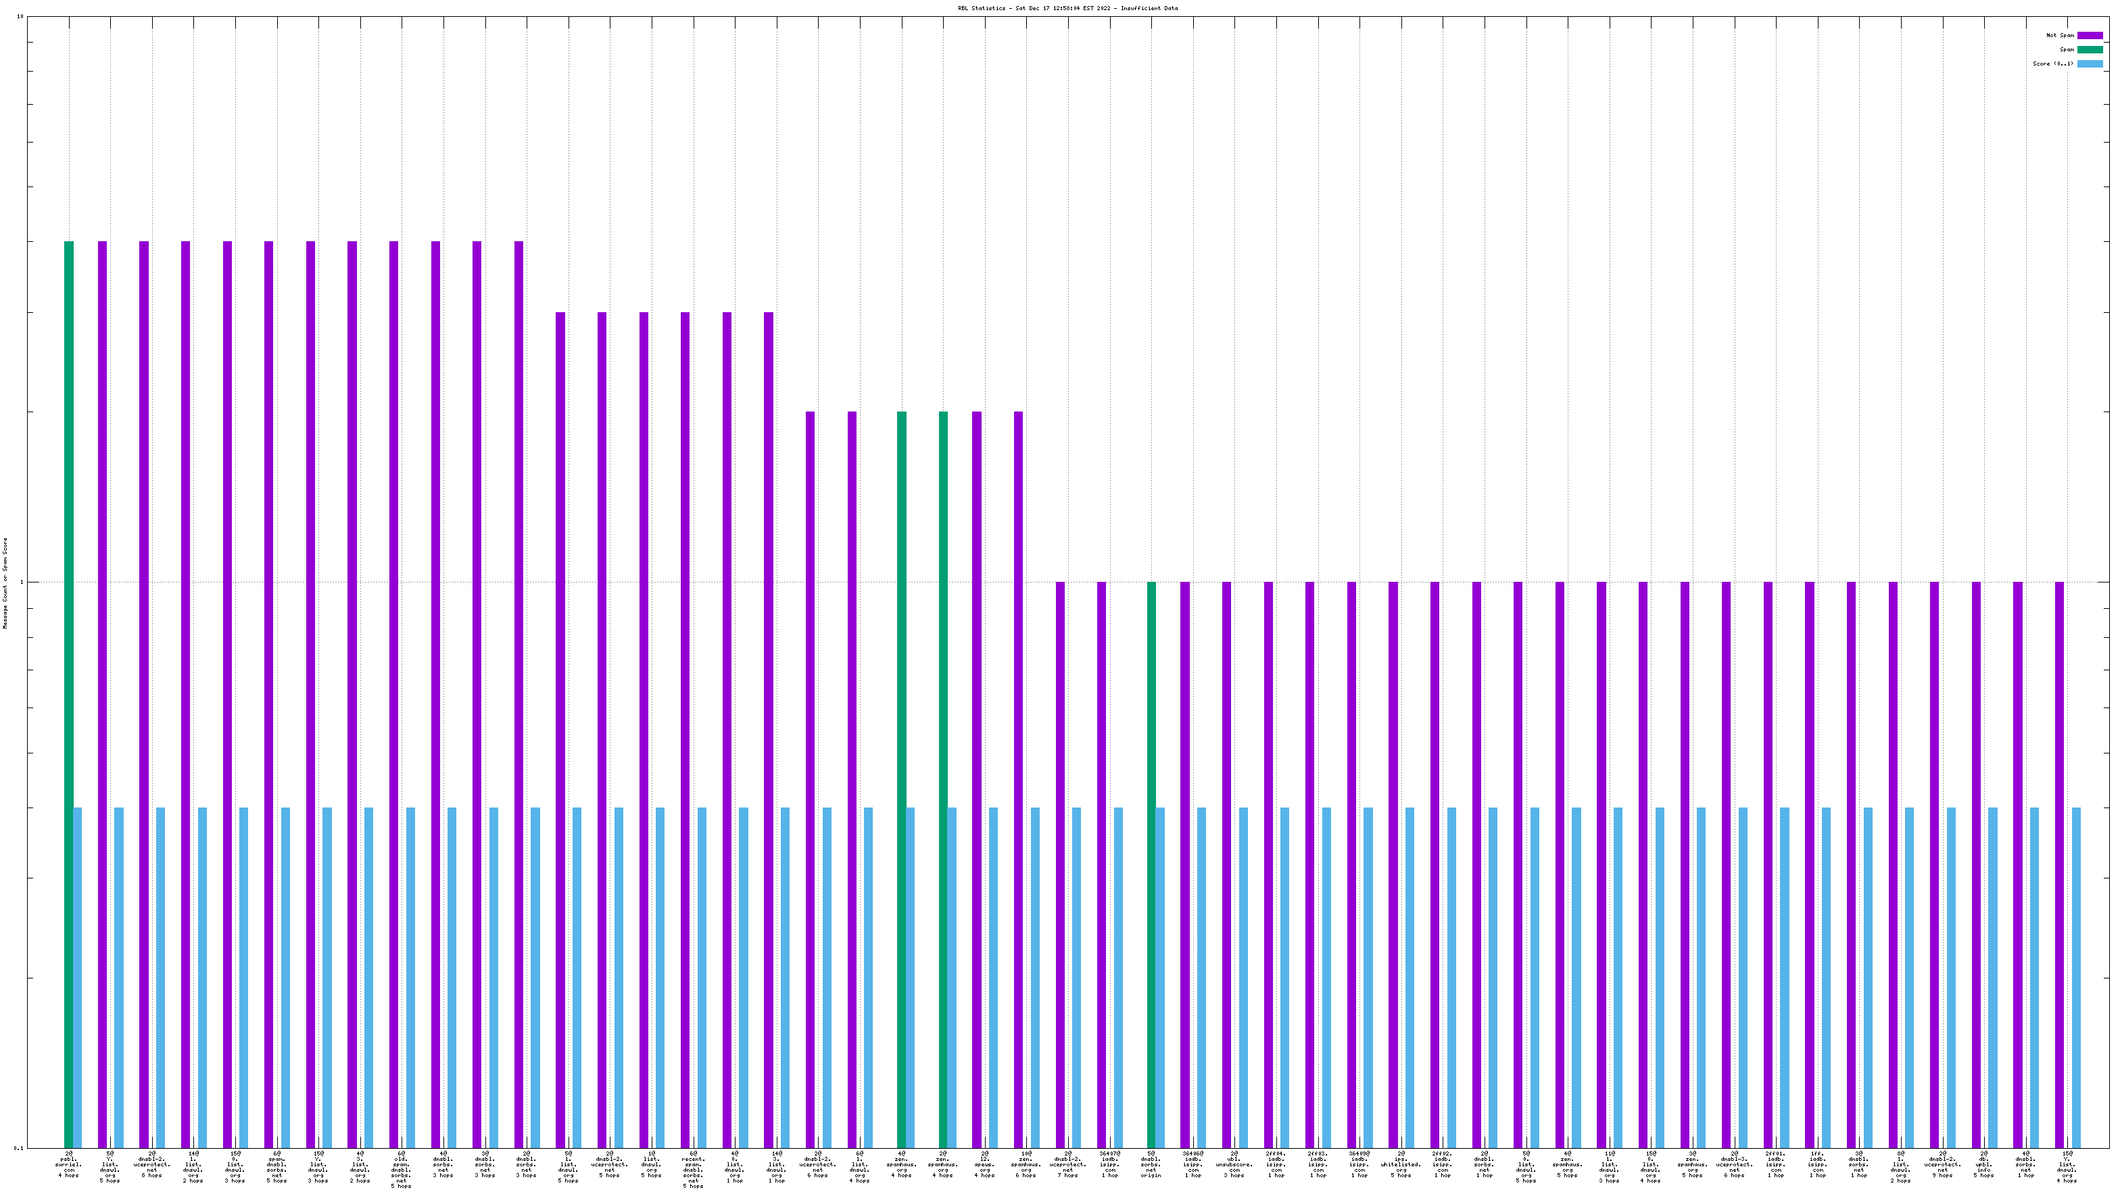Screen dimensions: 2120x1192
Task: Click the ips.whitelisted.org x-axis label
Action: click(1401, 1164)
